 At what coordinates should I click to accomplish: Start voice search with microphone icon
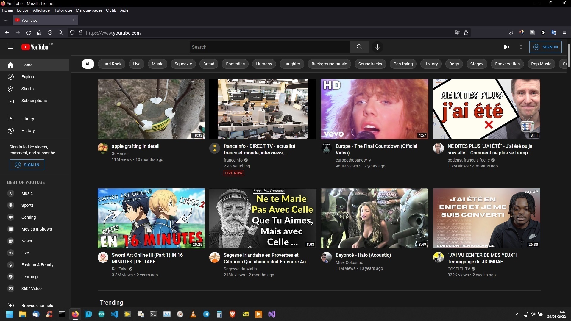point(377,47)
